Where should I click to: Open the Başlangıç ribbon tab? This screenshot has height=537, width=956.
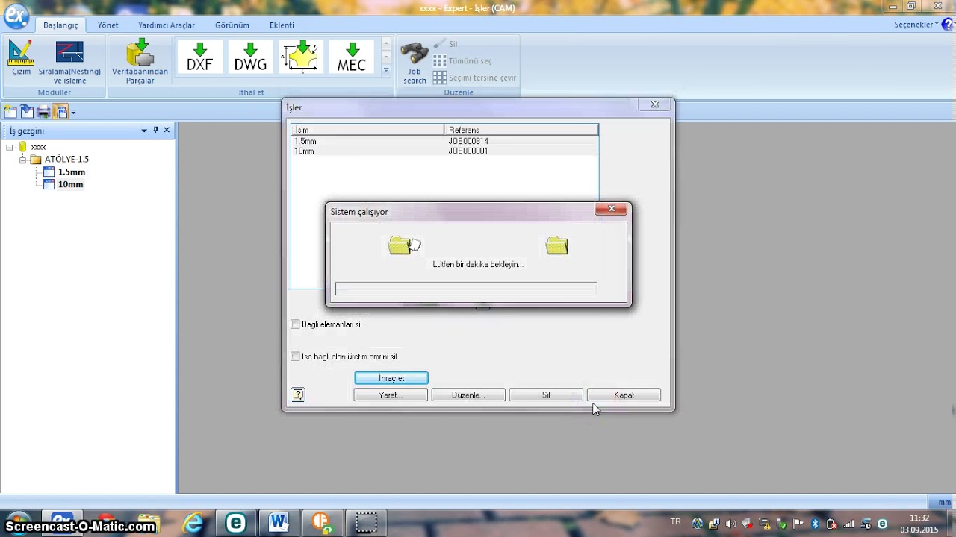click(60, 25)
